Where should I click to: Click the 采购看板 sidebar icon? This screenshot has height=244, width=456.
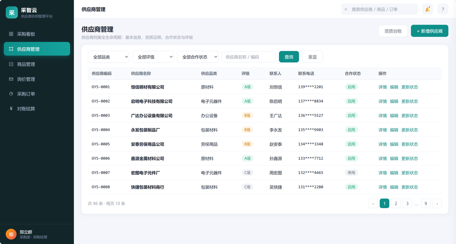pos(11,34)
